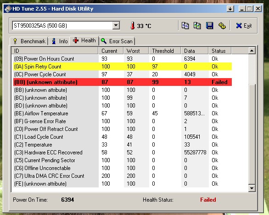Select the yellow Spin Retry Count row
Screen dimensions: 269x215
tap(123, 67)
